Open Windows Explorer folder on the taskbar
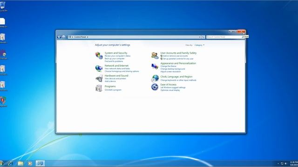This screenshot has width=298, height=167. tap(20, 163)
